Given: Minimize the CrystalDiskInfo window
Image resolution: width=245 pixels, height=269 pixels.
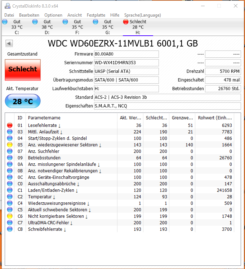Looking at the screenshot, I should pyautogui.click(x=203, y=6).
